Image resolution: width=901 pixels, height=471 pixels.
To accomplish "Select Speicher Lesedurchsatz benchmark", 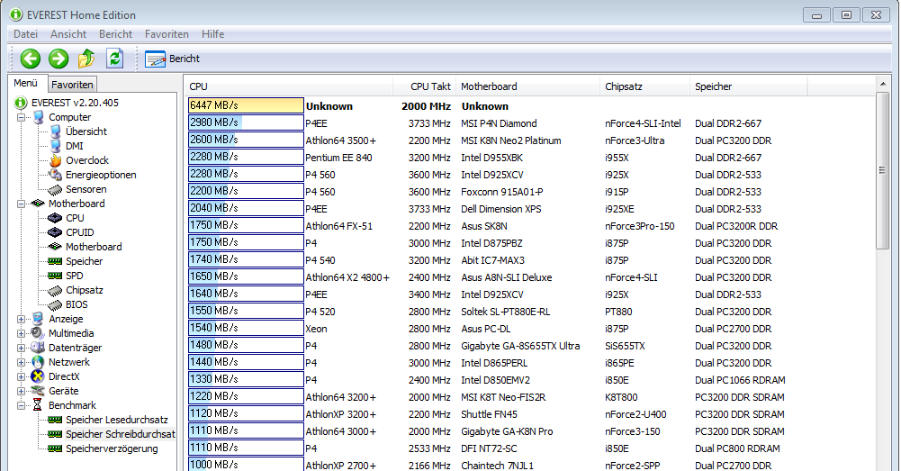I will [x=117, y=420].
